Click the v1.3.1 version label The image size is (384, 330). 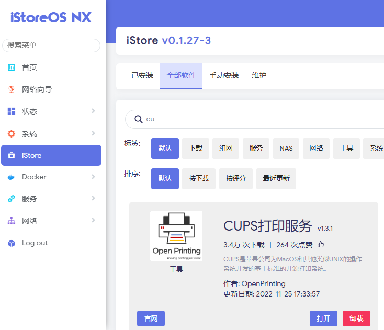click(325, 229)
